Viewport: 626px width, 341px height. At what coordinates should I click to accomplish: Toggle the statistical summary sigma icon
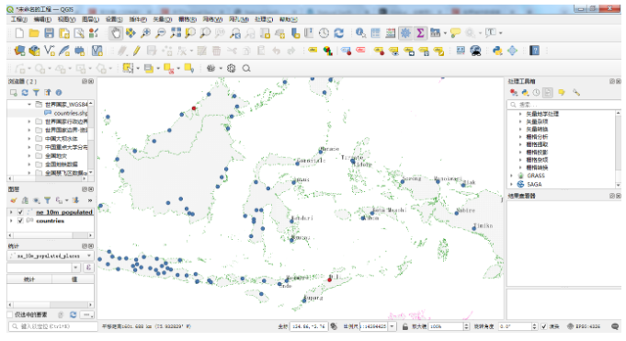[x=420, y=33]
